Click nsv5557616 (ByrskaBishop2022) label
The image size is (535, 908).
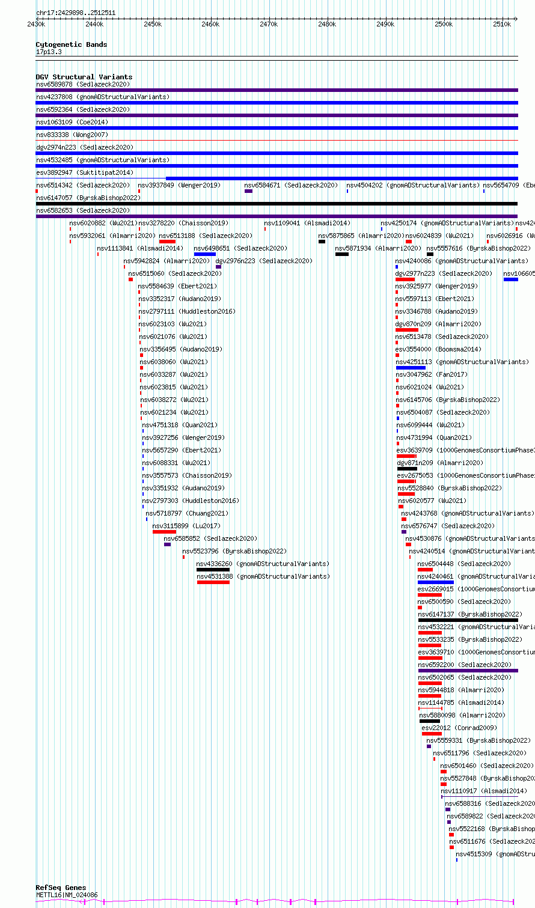point(479,248)
